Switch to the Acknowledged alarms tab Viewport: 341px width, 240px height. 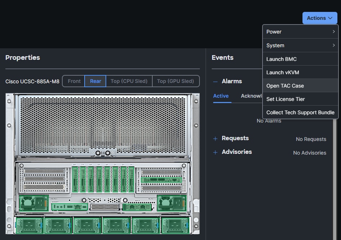(253, 96)
